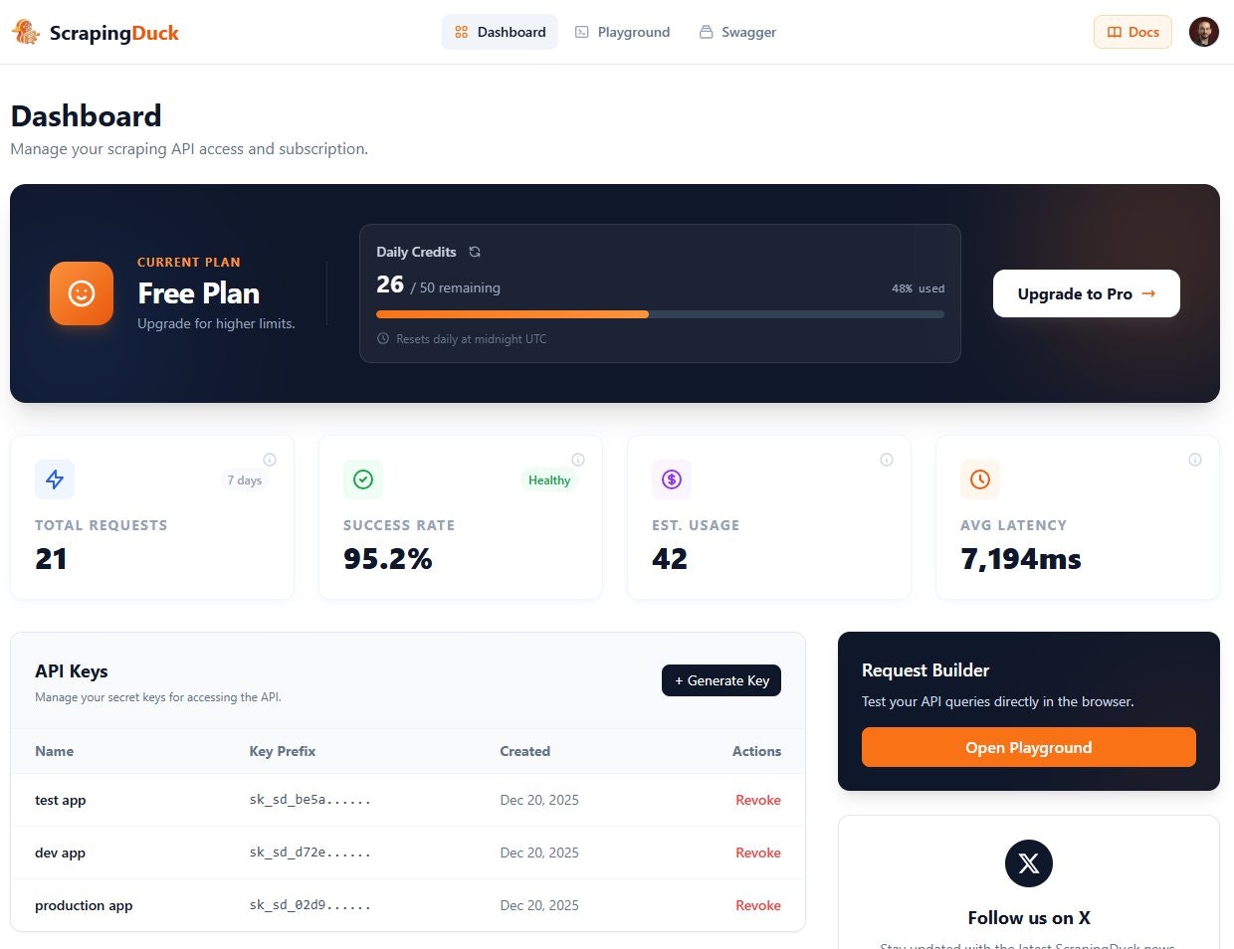Click the clock icon on Avg Latency card
This screenshot has width=1234, height=949.
pos(980,479)
